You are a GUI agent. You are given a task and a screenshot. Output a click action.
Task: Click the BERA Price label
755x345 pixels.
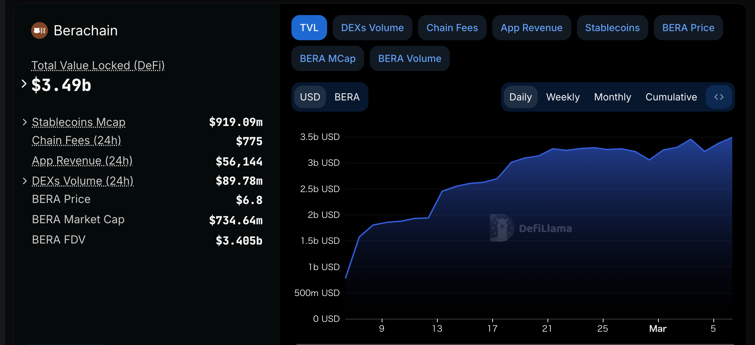pyautogui.click(x=61, y=199)
